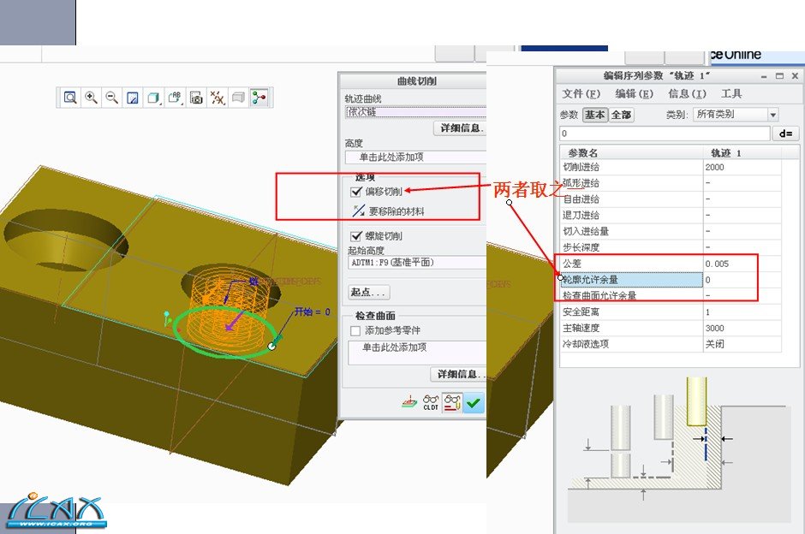Image resolution: width=805 pixels, height=534 pixels.
Task: Click 详细信息 button under 检查曲面
Action: [x=458, y=374]
